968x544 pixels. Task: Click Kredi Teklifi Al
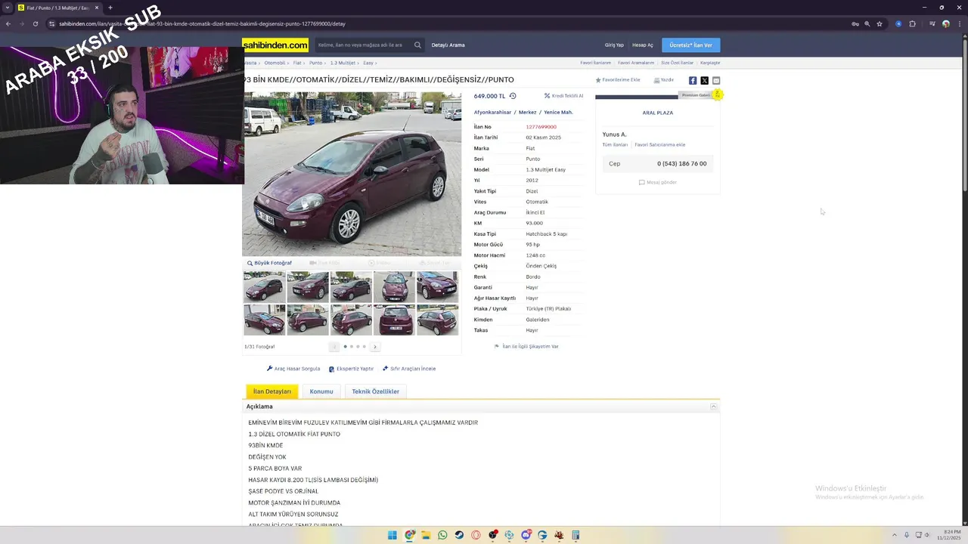tap(563, 96)
